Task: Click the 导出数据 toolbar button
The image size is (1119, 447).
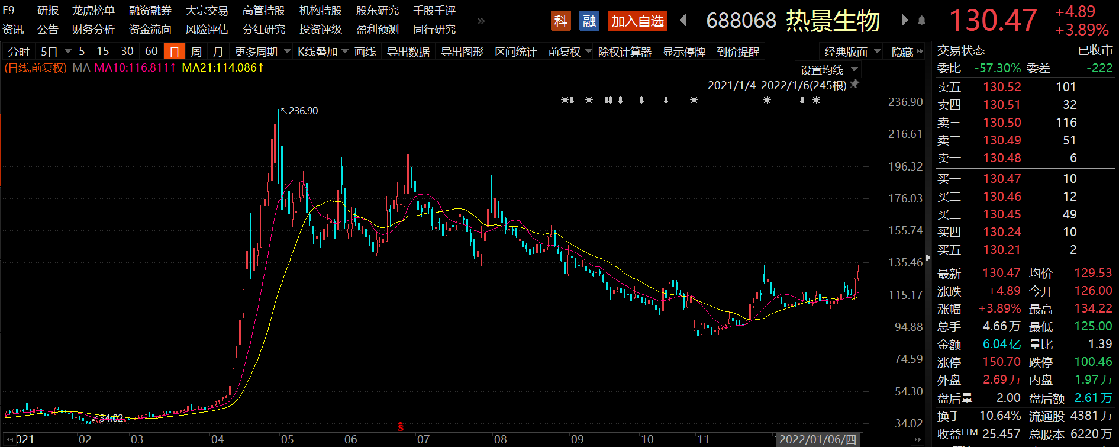Action: click(408, 52)
